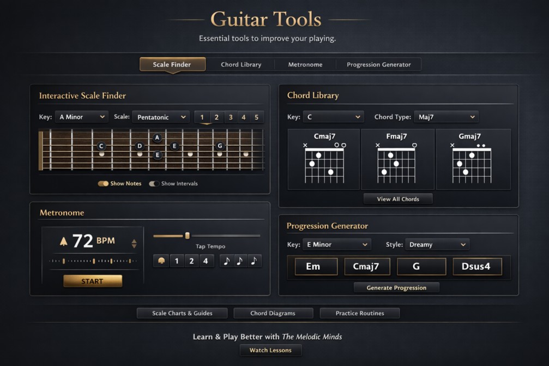549x366 pixels.
Task: Click the G progression chord
Action: tap(421, 267)
